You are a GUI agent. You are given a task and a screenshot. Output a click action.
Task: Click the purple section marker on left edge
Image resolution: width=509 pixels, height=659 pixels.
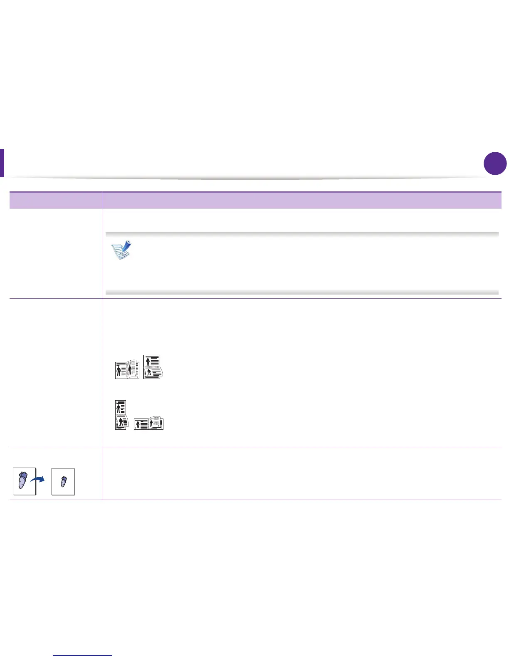pyautogui.click(x=2, y=163)
